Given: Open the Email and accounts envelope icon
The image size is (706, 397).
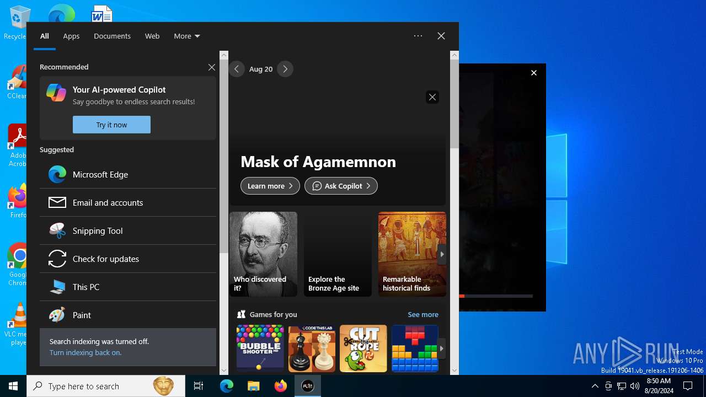Looking at the screenshot, I should pyautogui.click(x=57, y=202).
